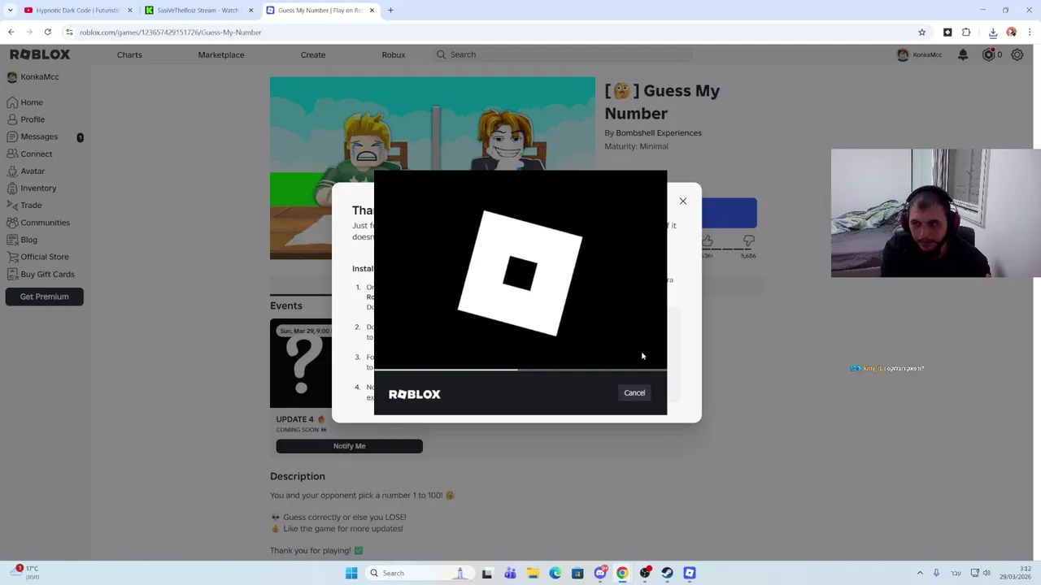Bookmark this page with the star
The image size is (1041, 585).
921,32
